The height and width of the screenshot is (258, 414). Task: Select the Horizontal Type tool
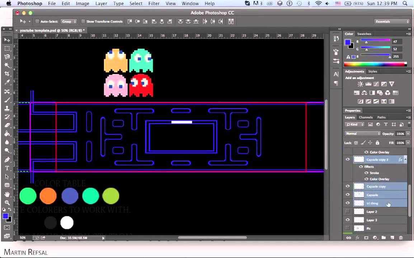pyautogui.click(x=7, y=168)
